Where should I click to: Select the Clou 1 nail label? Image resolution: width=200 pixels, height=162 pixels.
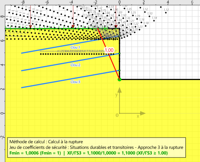pyautogui.click(x=75, y=47)
